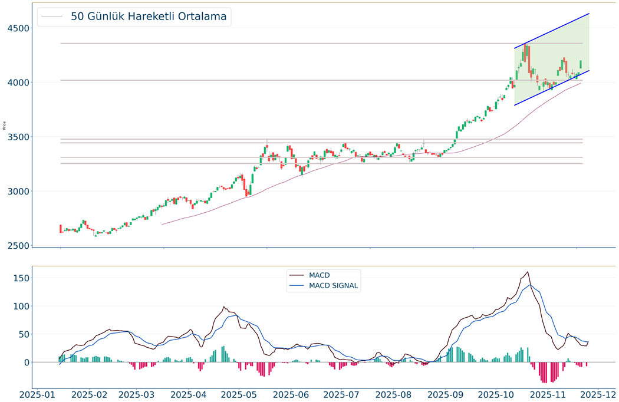Select the 2025-01 date axis label
This screenshot has height=402, width=619.
[39, 394]
